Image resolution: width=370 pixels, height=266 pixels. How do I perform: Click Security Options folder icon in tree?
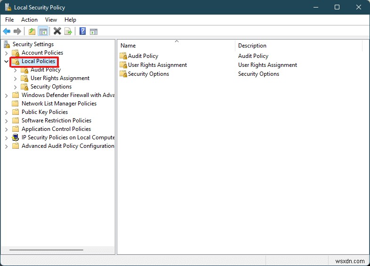24,87
